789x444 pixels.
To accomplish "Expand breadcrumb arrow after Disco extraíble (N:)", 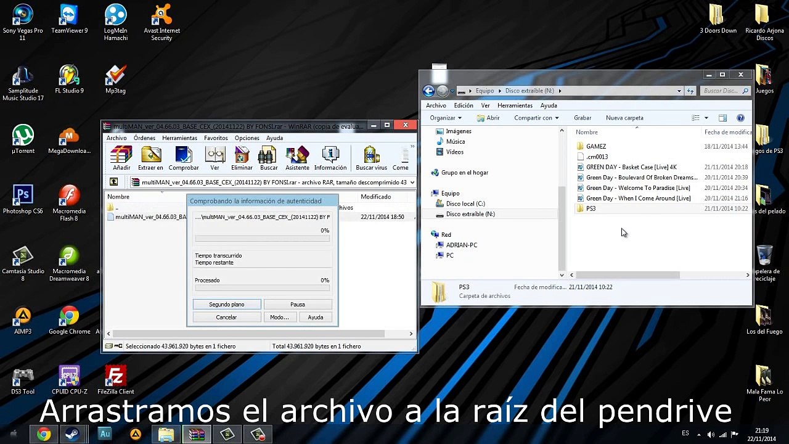I will click(560, 91).
